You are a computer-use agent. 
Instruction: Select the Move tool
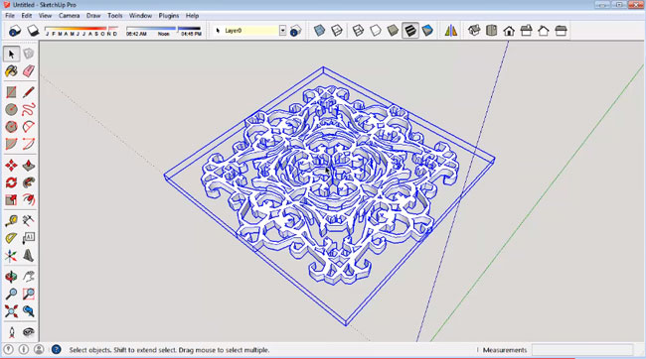(11, 166)
